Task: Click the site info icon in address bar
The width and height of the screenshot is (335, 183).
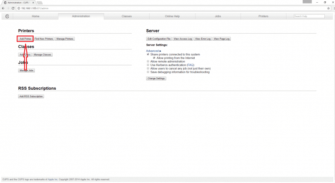Action: point(19,8)
